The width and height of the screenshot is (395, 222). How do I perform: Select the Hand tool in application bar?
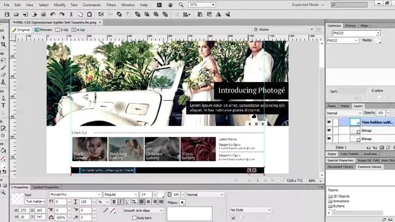click(x=170, y=5)
